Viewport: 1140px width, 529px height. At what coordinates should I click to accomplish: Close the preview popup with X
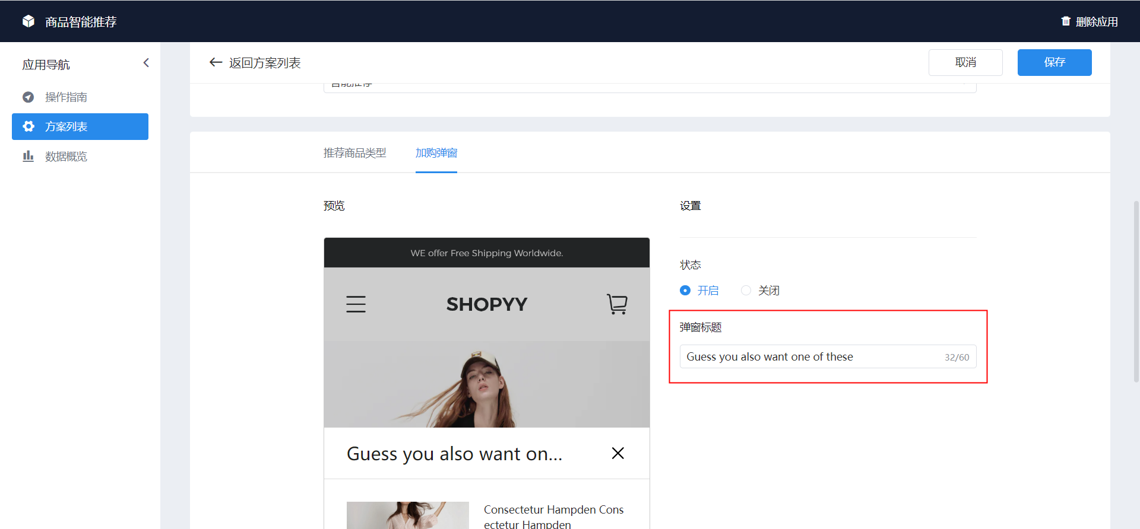tap(617, 453)
